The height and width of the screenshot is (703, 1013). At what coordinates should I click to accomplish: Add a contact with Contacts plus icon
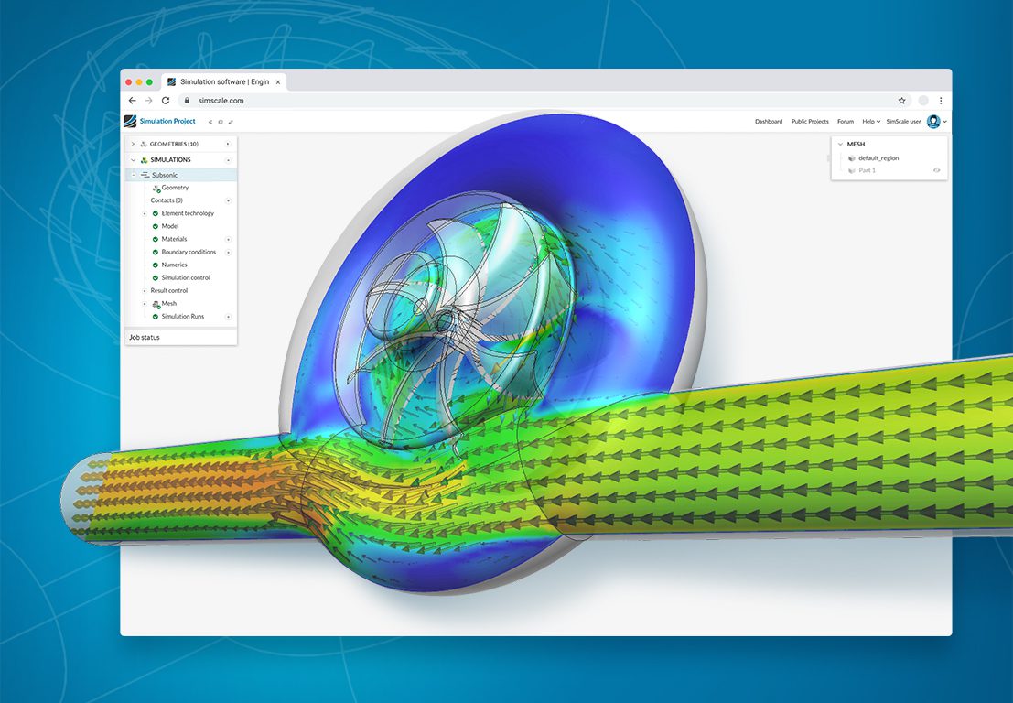pyautogui.click(x=228, y=200)
